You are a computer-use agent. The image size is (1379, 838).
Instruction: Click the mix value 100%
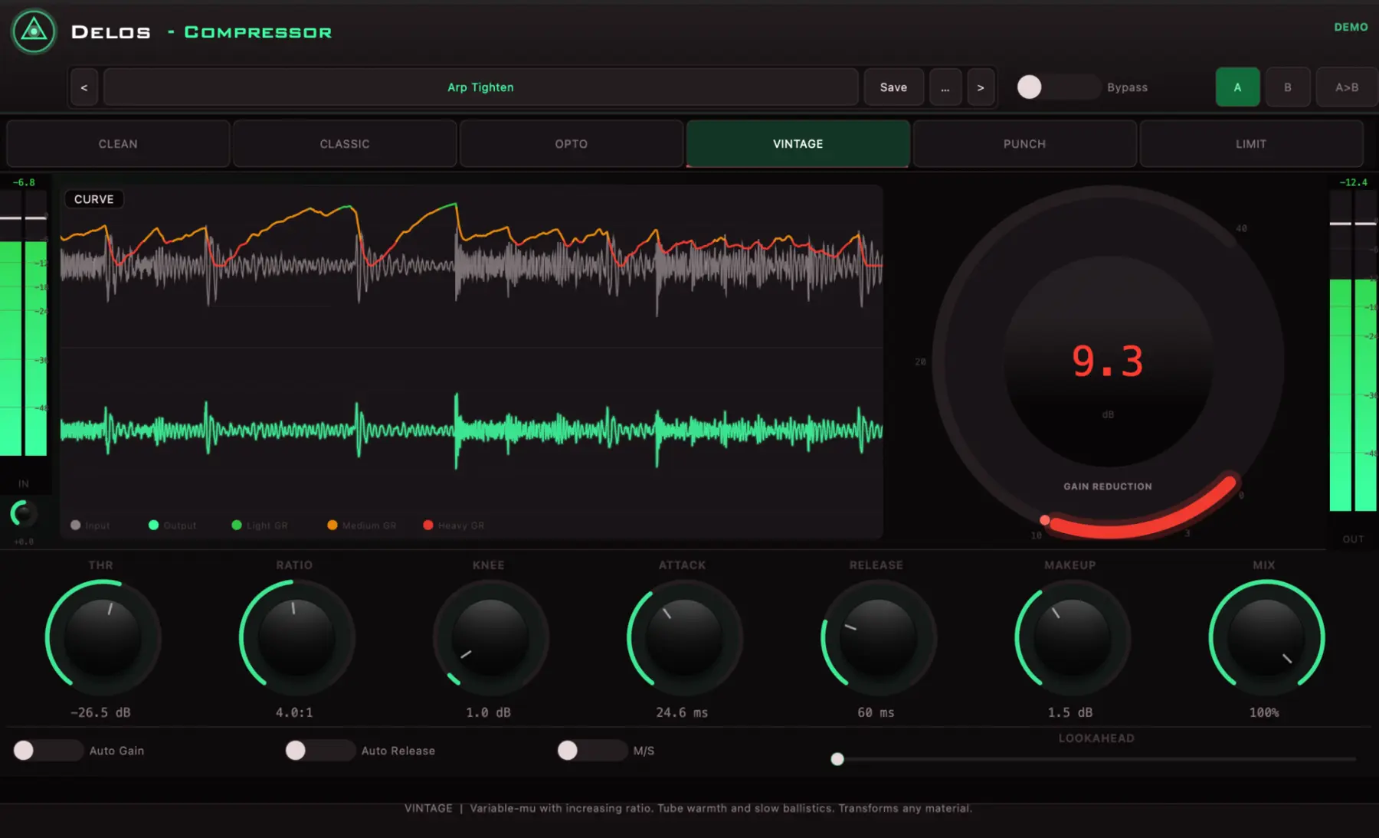click(x=1264, y=712)
